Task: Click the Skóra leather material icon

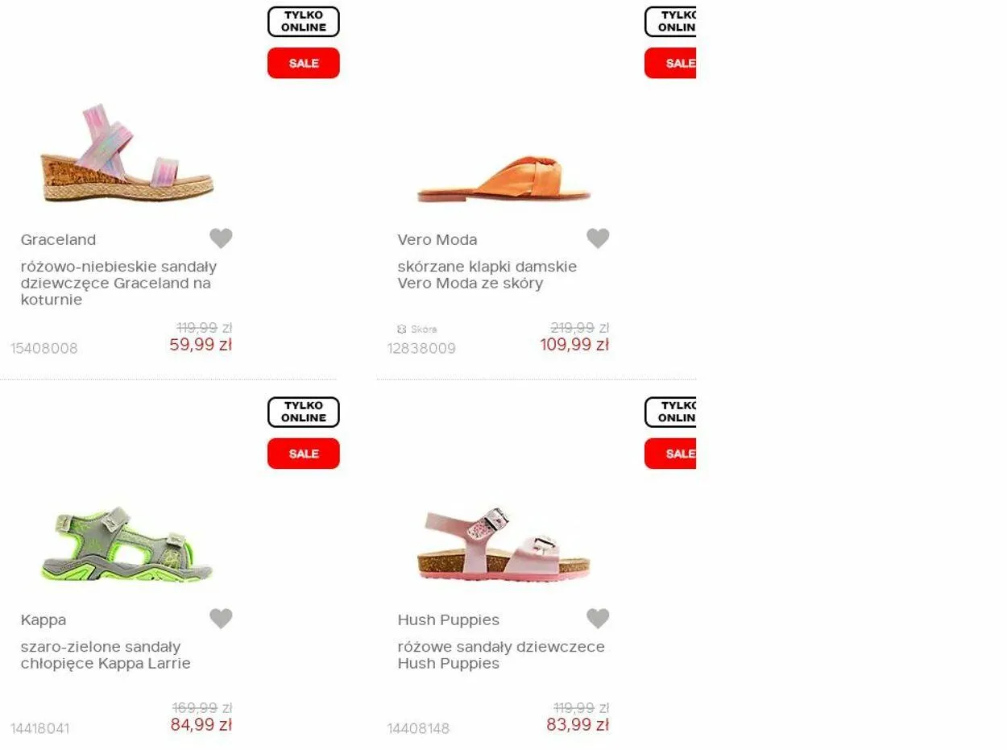Action: tap(402, 329)
